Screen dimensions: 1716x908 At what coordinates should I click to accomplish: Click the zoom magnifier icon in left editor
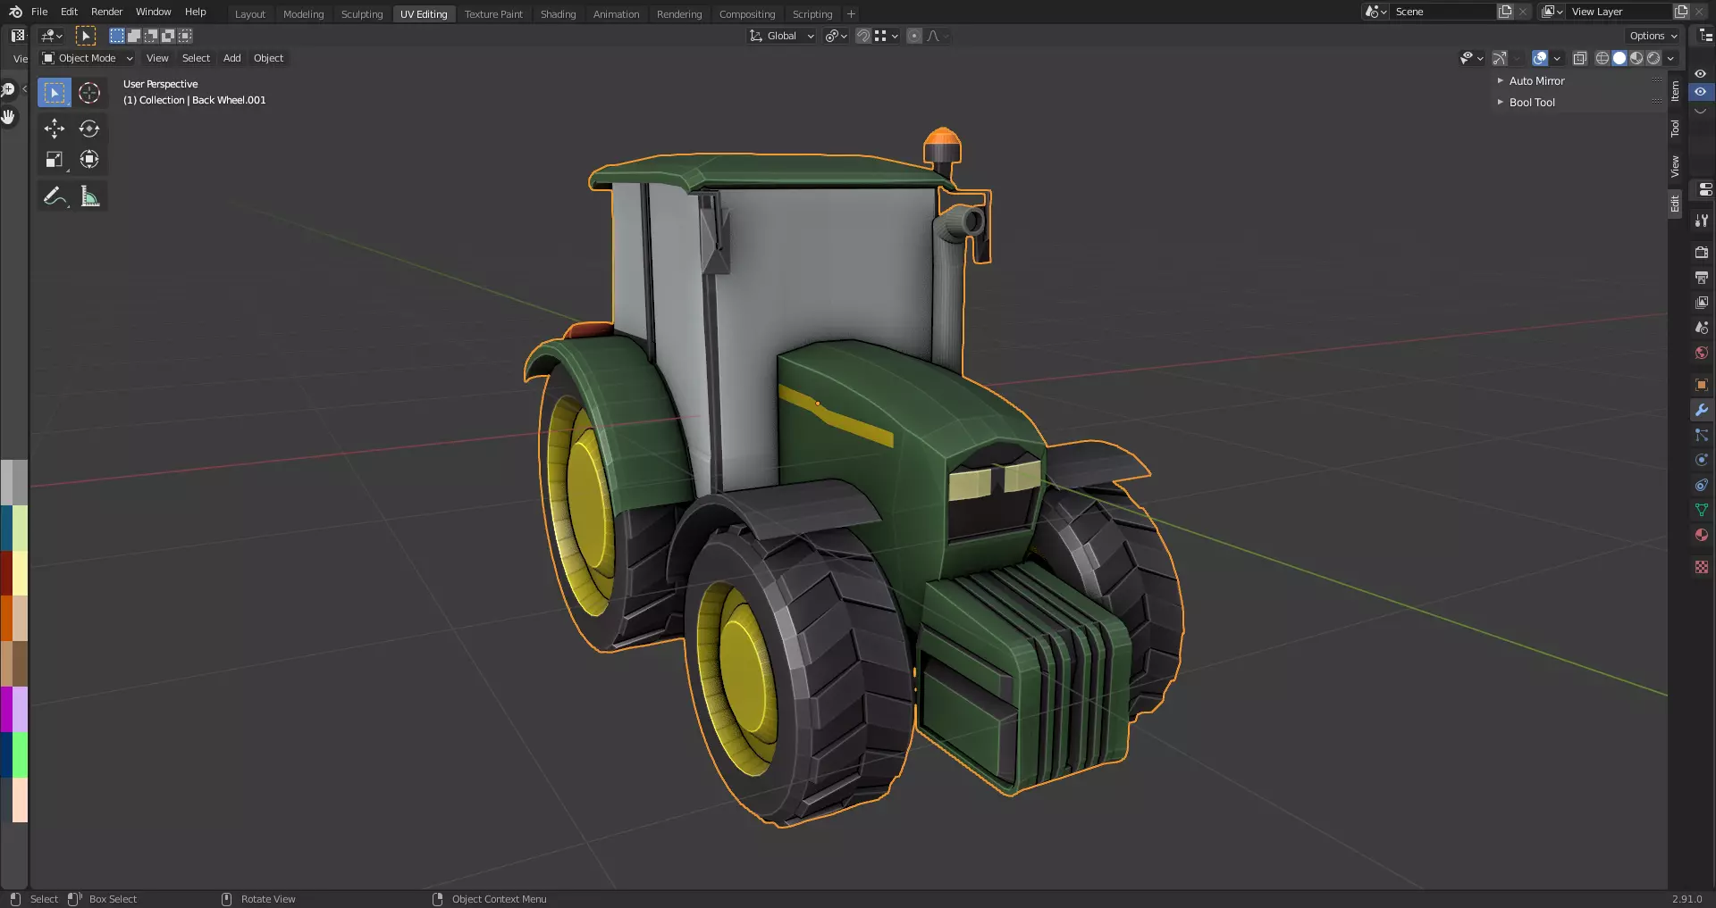click(x=8, y=89)
